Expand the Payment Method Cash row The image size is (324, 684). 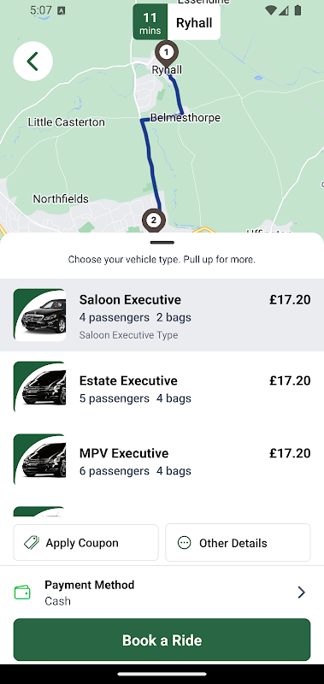(x=162, y=593)
